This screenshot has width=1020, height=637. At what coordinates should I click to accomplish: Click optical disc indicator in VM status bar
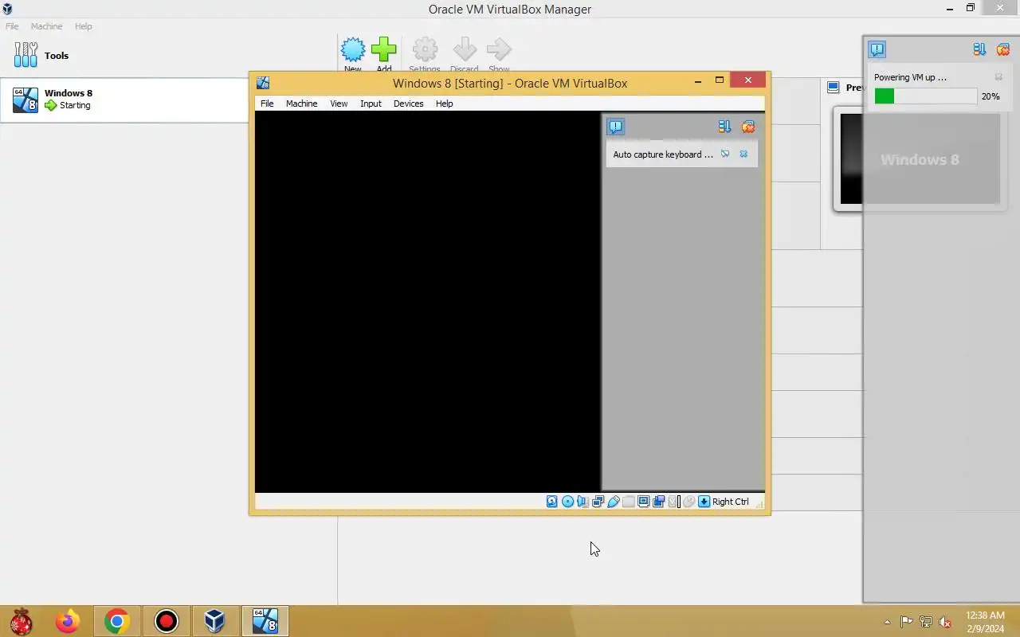pyautogui.click(x=567, y=502)
